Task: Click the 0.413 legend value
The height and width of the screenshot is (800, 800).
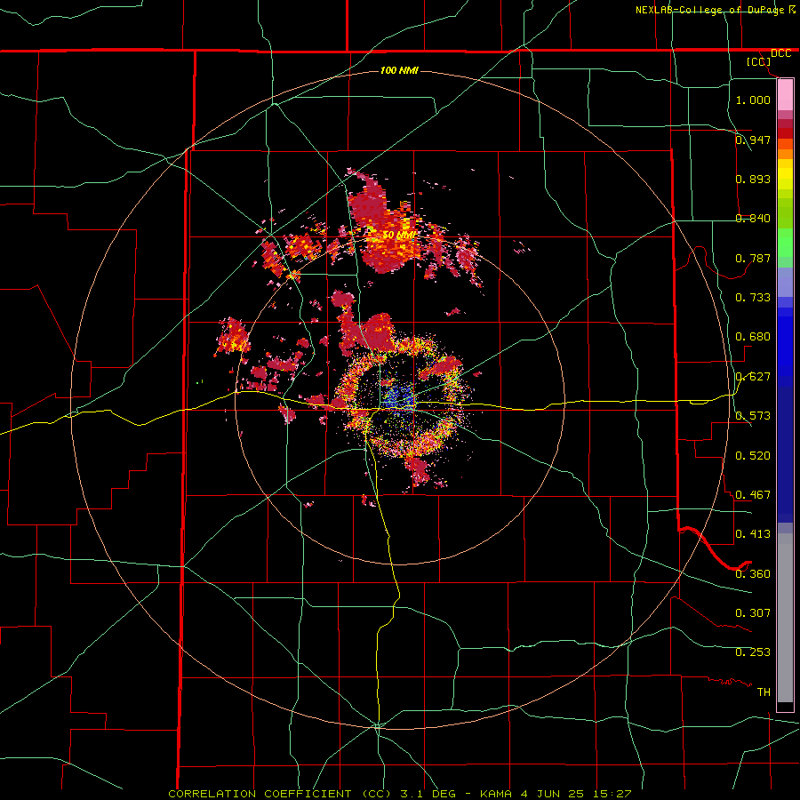Action: (x=753, y=533)
